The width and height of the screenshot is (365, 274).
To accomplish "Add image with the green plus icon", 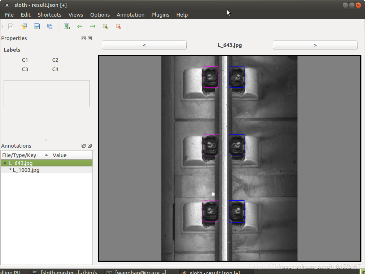I will (67, 26).
